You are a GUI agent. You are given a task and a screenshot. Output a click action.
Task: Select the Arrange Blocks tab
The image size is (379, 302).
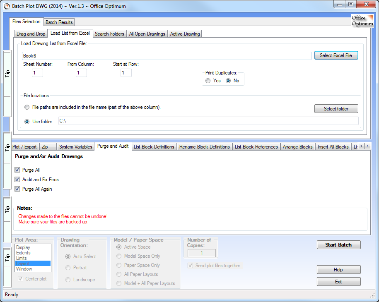click(297, 147)
